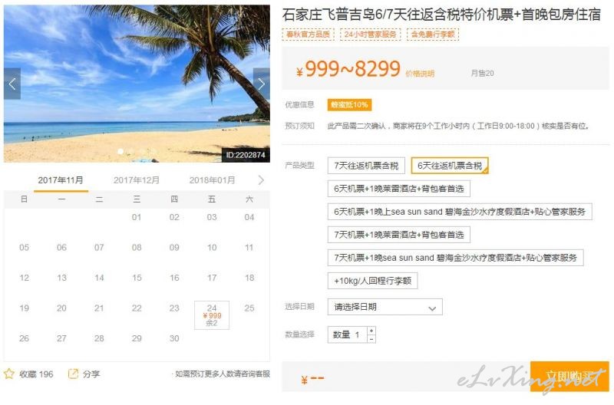Pick November 24 priced ¥999

212,315
